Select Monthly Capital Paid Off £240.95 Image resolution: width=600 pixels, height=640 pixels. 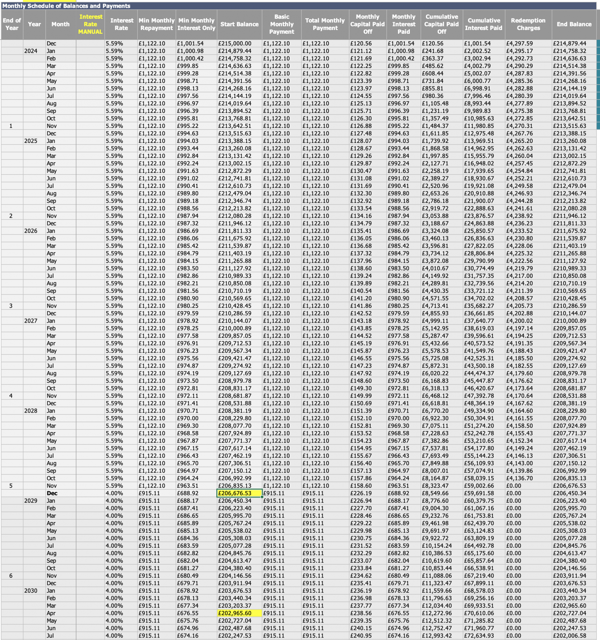tap(367, 636)
